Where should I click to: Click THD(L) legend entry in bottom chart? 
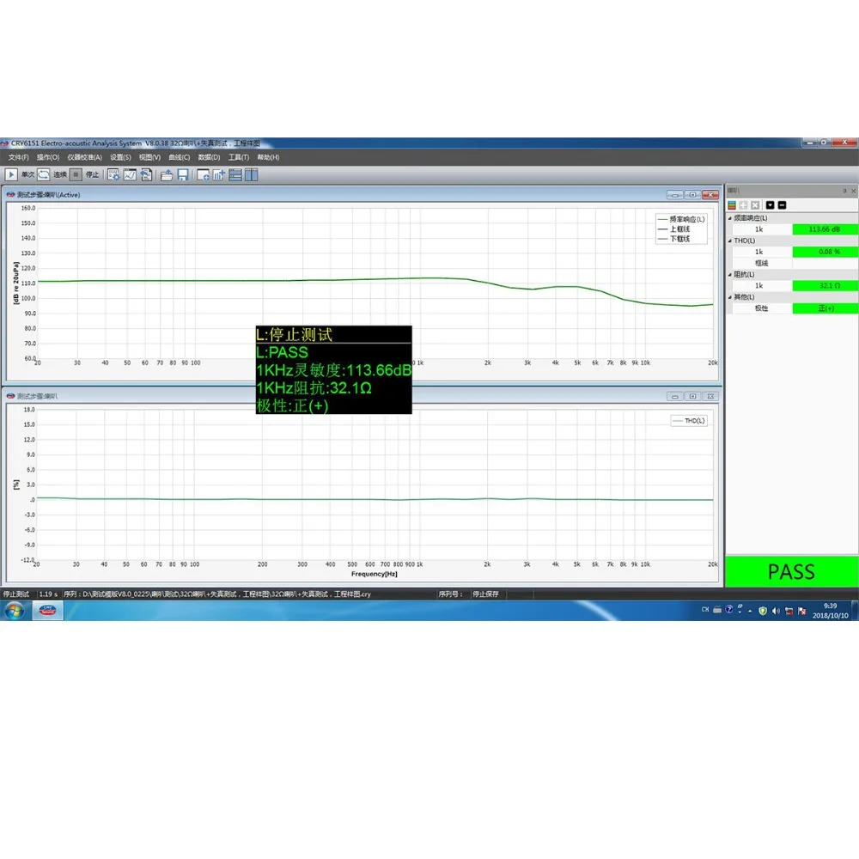pyautogui.click(x=689, y=421)
